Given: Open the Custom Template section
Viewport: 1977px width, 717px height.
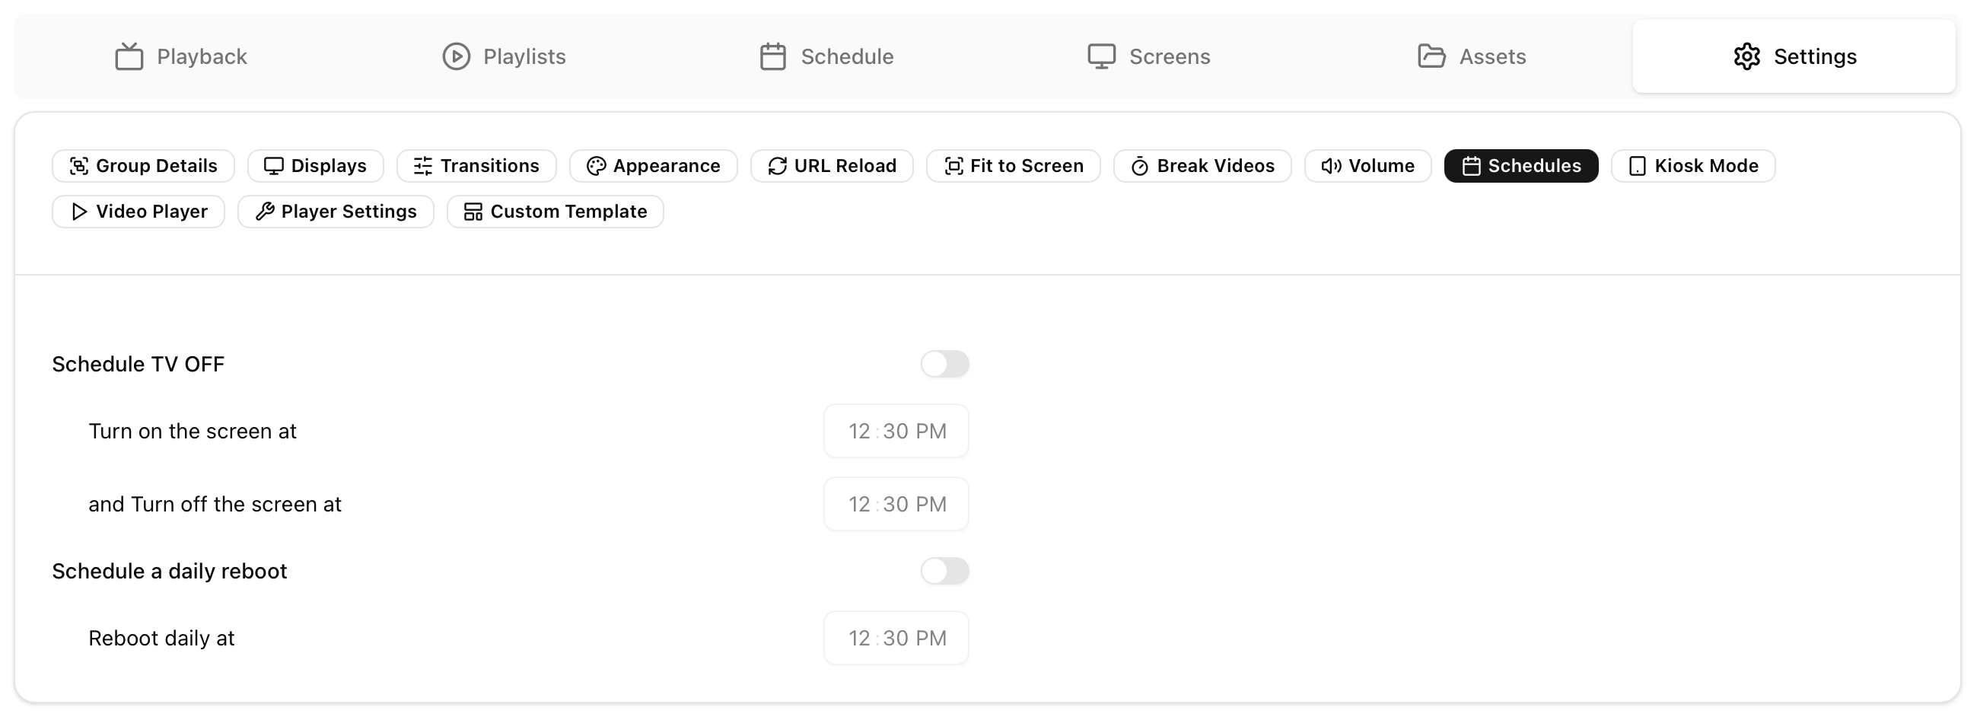Looking at the screenshot, I should [555, 212].
